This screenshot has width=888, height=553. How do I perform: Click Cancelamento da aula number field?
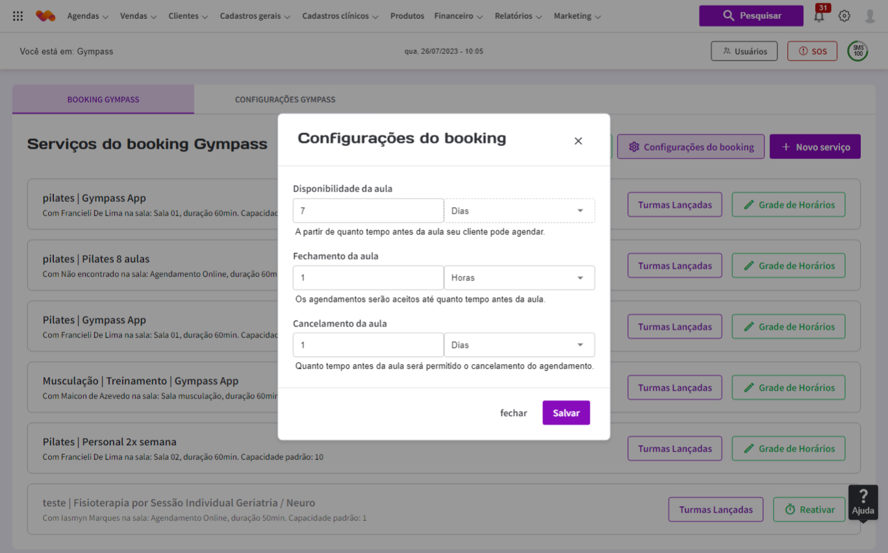pos(368,345)
